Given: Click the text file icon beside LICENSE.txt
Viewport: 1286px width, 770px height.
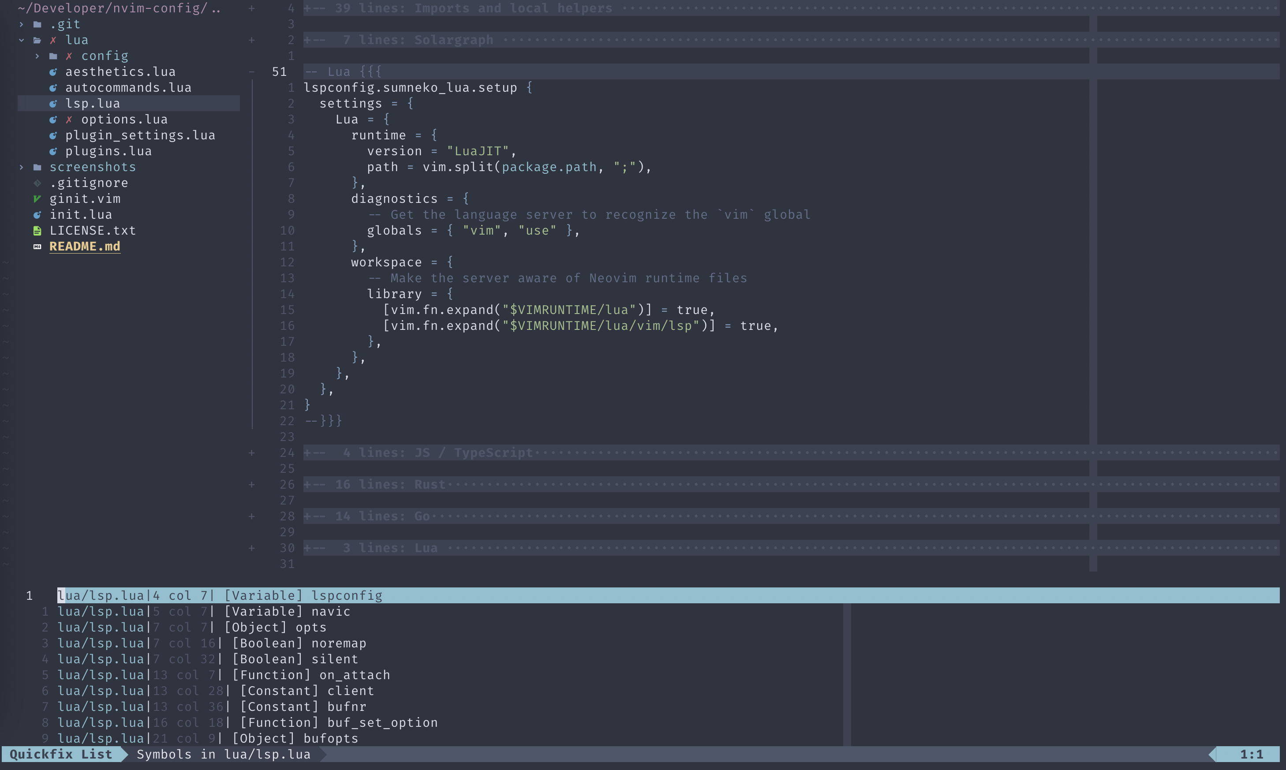Looking at the screenshot, I should point(37,230).
